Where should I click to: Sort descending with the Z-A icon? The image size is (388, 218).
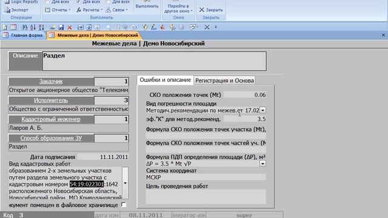tap(41, 27)
